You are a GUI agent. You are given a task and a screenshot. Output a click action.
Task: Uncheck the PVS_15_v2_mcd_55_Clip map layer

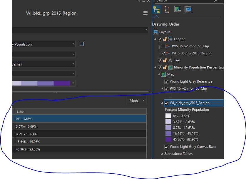point(166,89)
